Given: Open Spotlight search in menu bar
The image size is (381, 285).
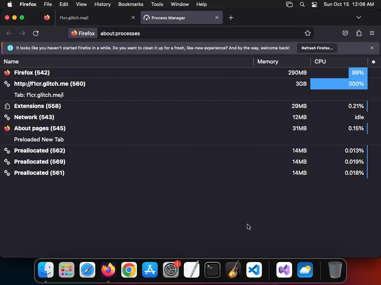Looking at the screenshot, I should [302, 4].
